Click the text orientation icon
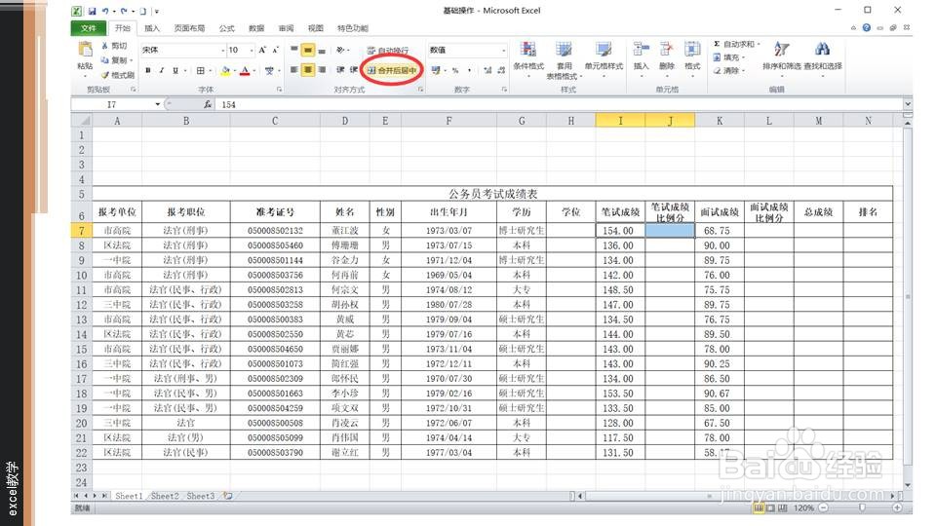The width and height of the screenshot is (936, 526). pyautogui.click(x=340, y=50)
